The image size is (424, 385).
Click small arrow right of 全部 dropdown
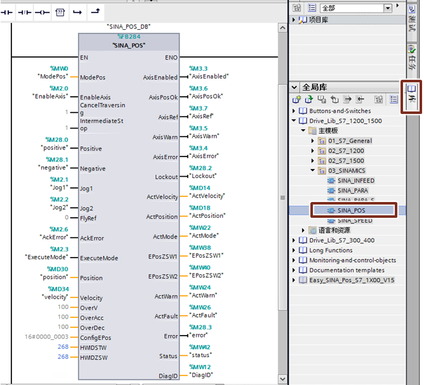[397, 6]
